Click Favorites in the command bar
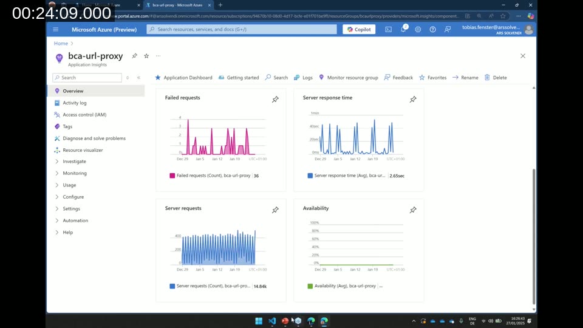This screenshot has width=583, height=328. click(433, 77)
